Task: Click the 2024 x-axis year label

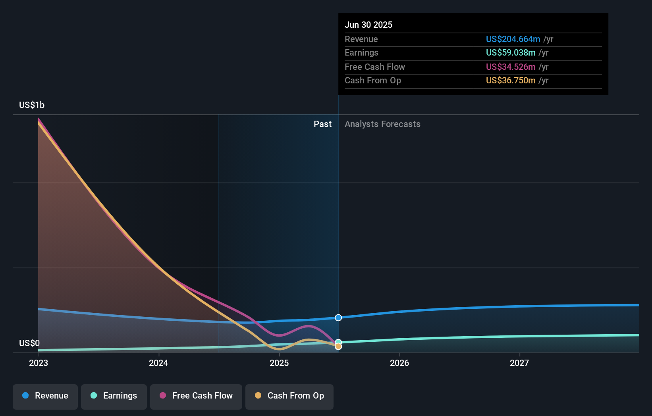Action: pos(158,363)
